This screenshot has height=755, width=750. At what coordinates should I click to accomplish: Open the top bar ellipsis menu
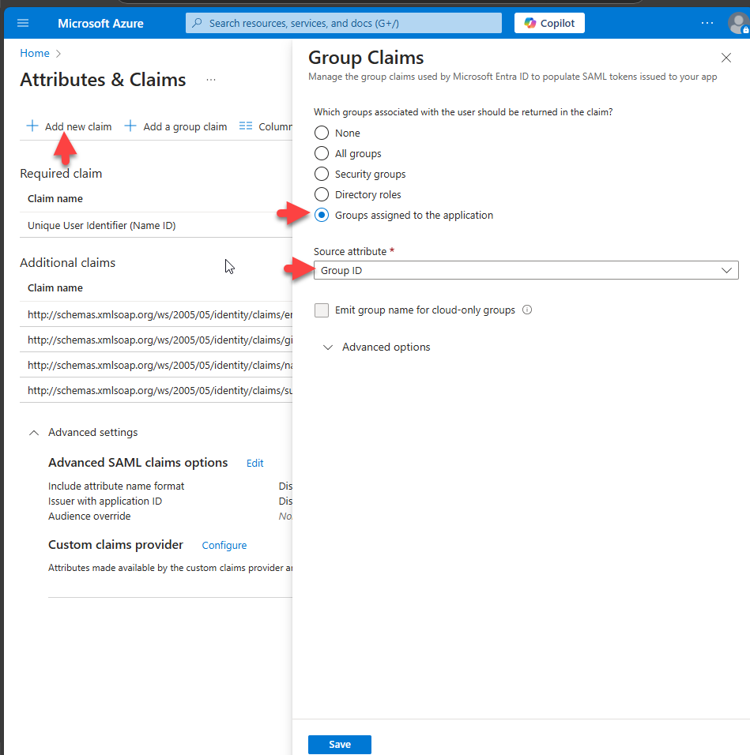[707, 23]
